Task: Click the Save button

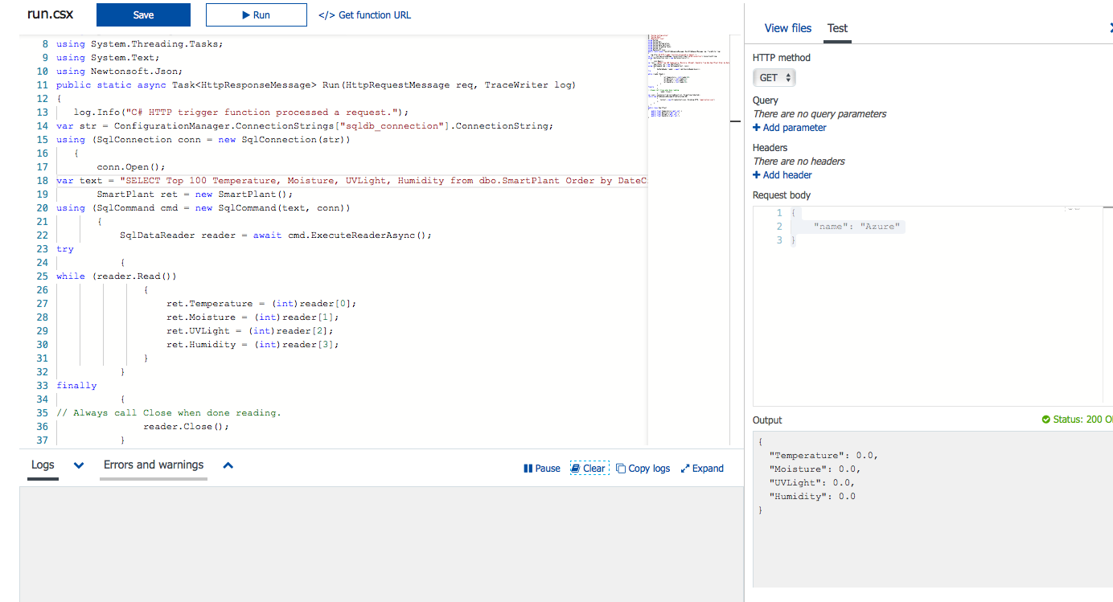Action: tap(143, 14)
